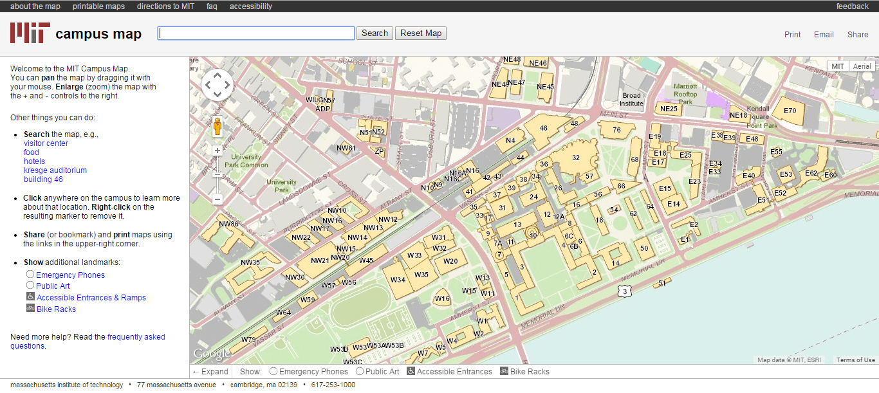Click the 'kresge auditorium' link

[55, 170]
